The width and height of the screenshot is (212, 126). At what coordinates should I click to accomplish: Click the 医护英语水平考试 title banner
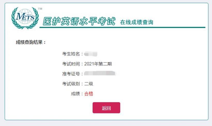(79, 21)
